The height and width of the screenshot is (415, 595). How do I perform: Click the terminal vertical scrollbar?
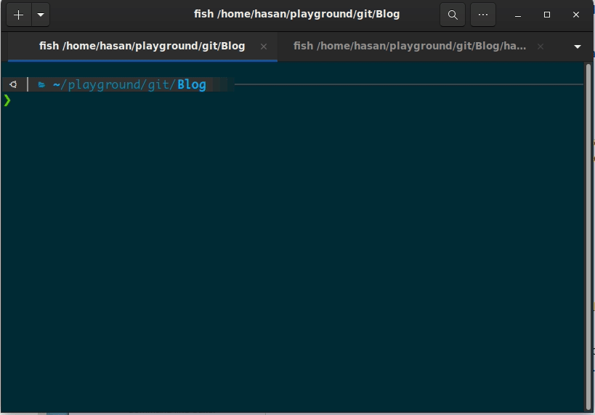tap(588, 237)
